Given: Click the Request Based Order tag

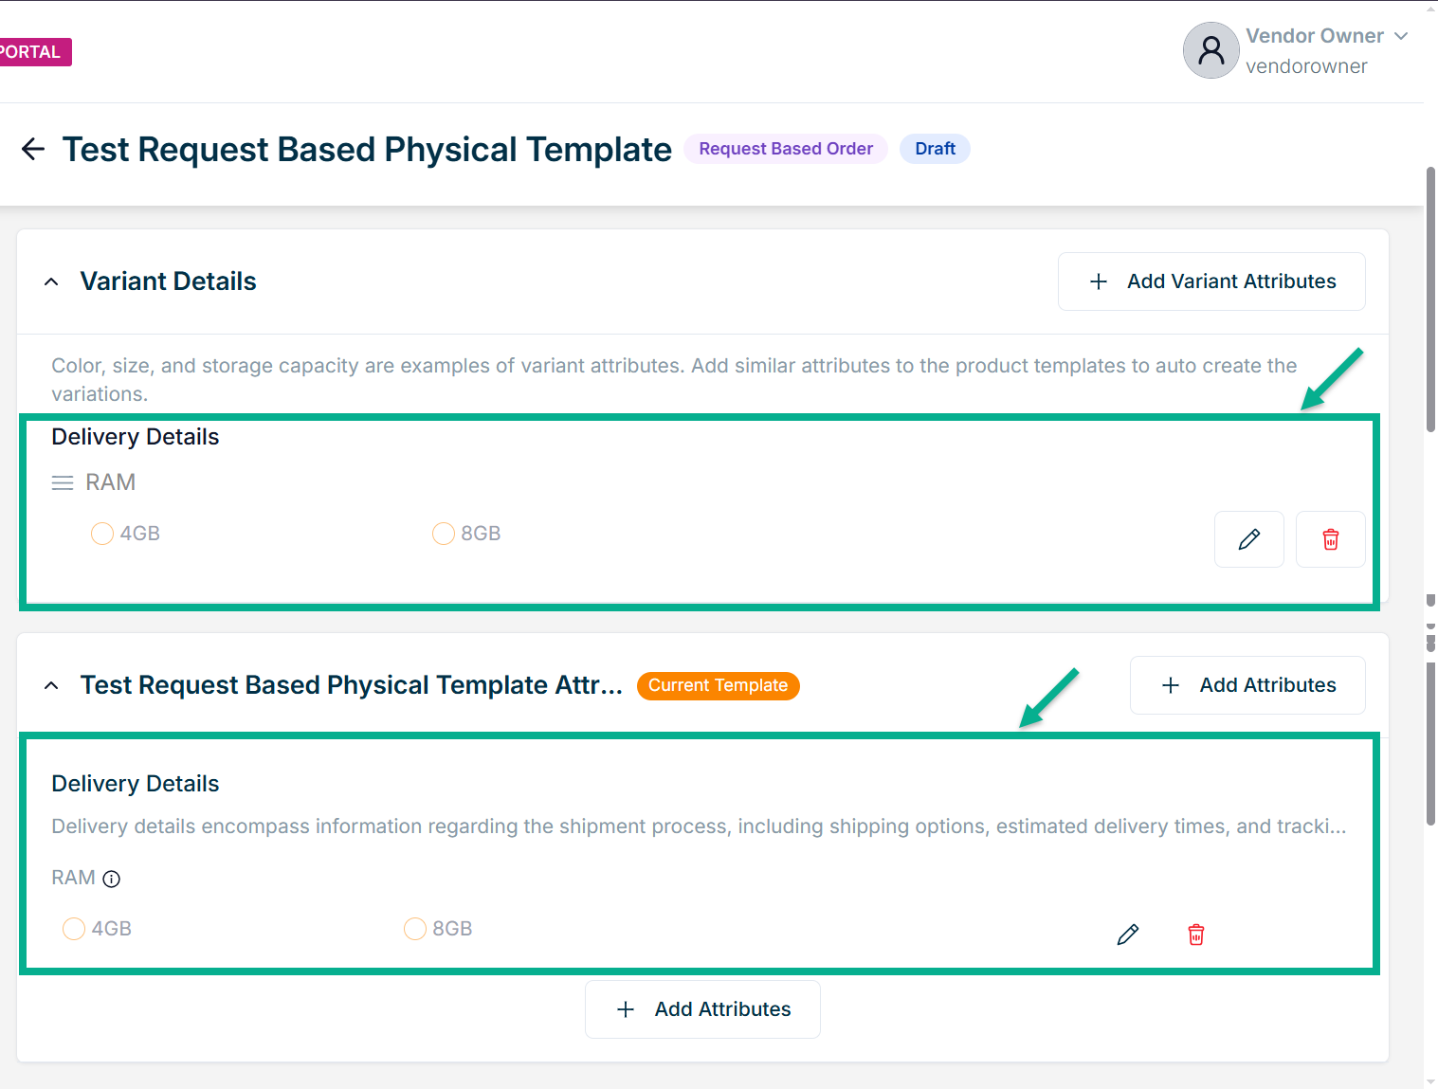Looking at the screenshot, I should [x=785, y=149].
